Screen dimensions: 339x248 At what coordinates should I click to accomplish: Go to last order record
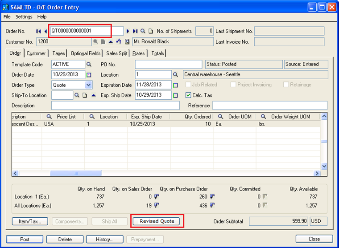pos(135,31)
